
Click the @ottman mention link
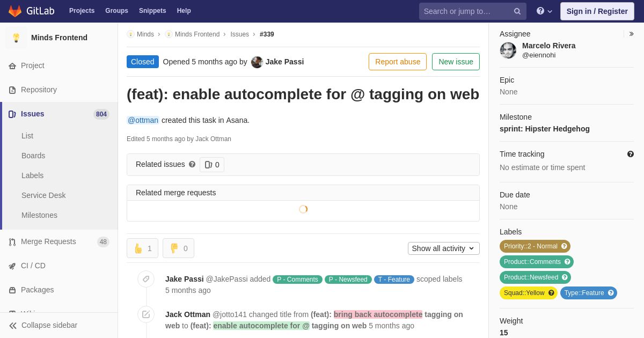(143, 120)
